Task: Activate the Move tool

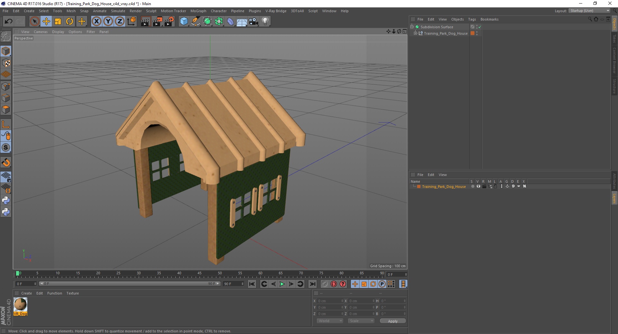Action: point(46,22)
